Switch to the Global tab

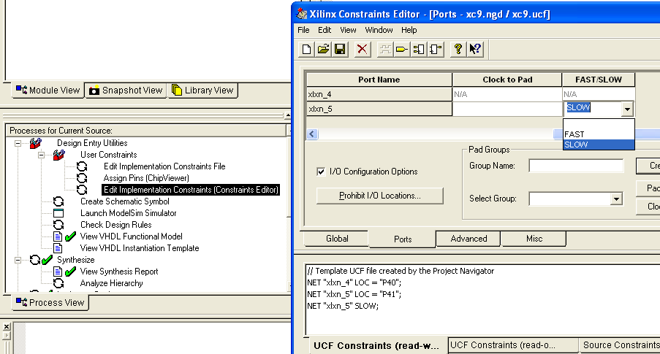337,239
